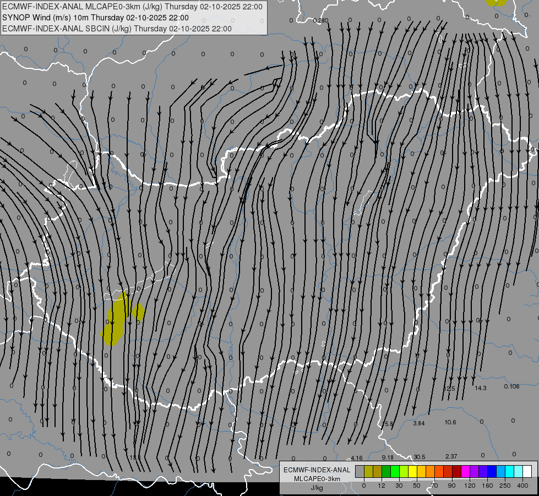Click the olive patch at the map's top edge
539x496 pixels.
pyautogui.click(x=496, y=3)
